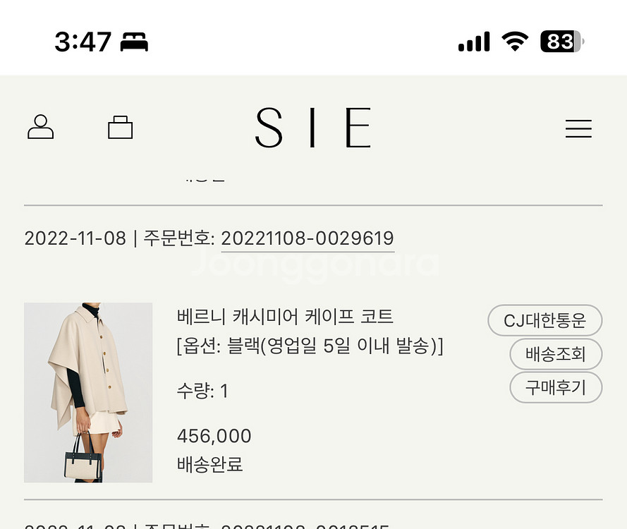Click the CJ대한통운 courier button
This screenshot has height=529, width=627.
pos(545,320)
